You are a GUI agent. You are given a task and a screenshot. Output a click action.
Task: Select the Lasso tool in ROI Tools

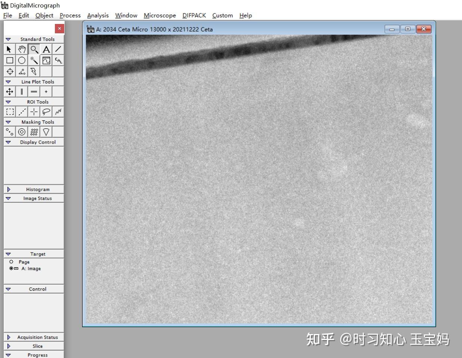[x=46, y=111]
